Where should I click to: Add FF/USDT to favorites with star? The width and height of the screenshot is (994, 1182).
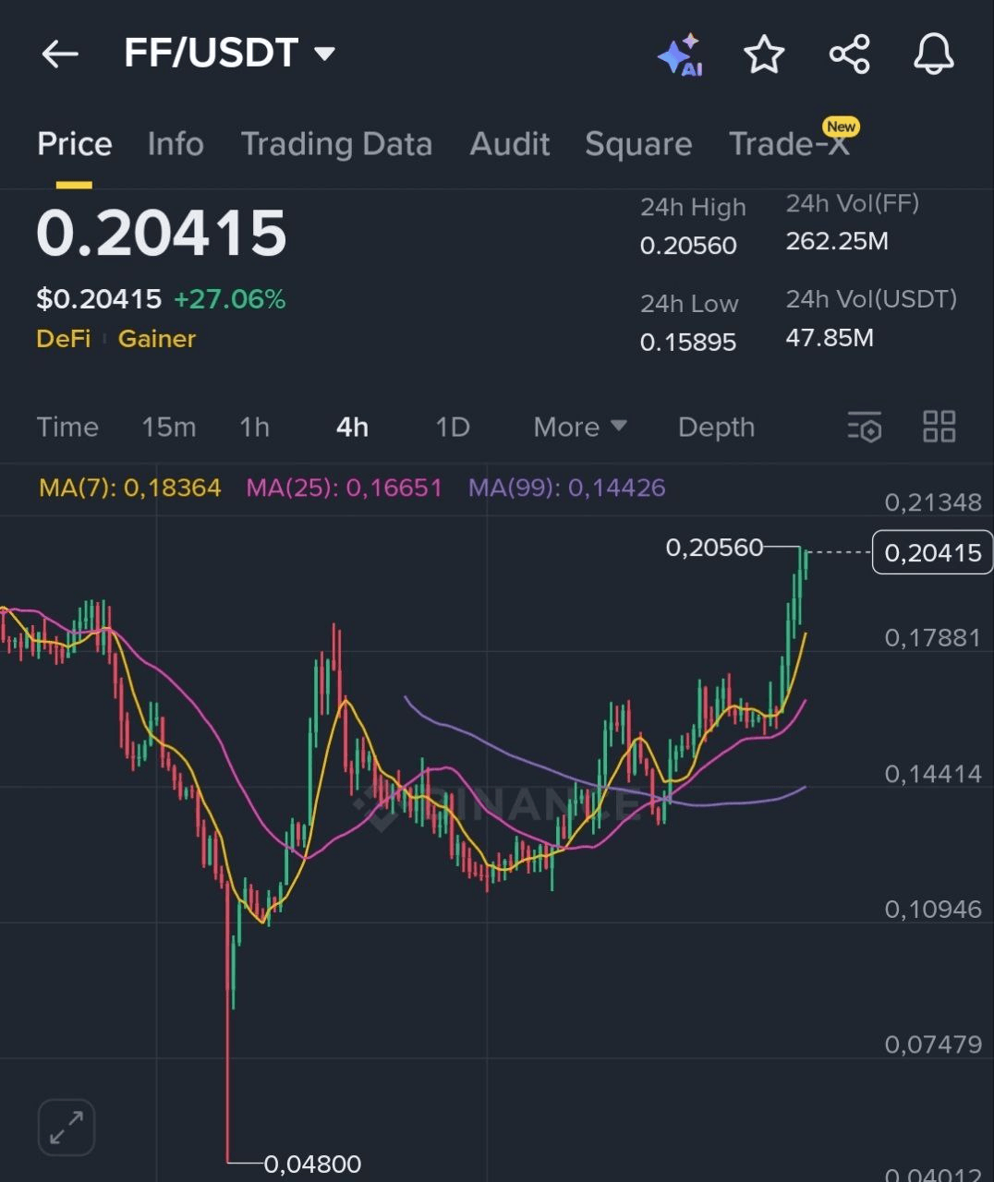click(x=764, y=55)
